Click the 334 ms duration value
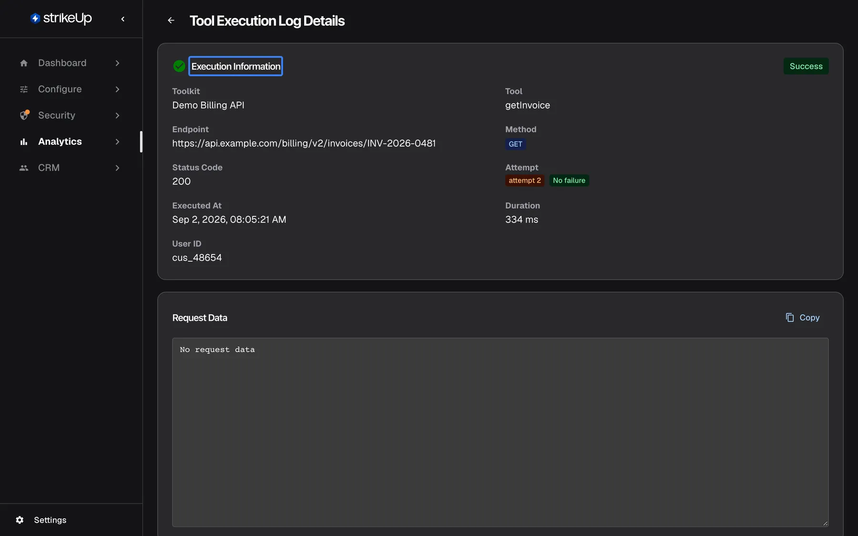Viewport: 858px width, 536px height. [522, 220]
